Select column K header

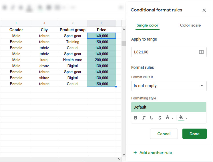coord(73,23)
